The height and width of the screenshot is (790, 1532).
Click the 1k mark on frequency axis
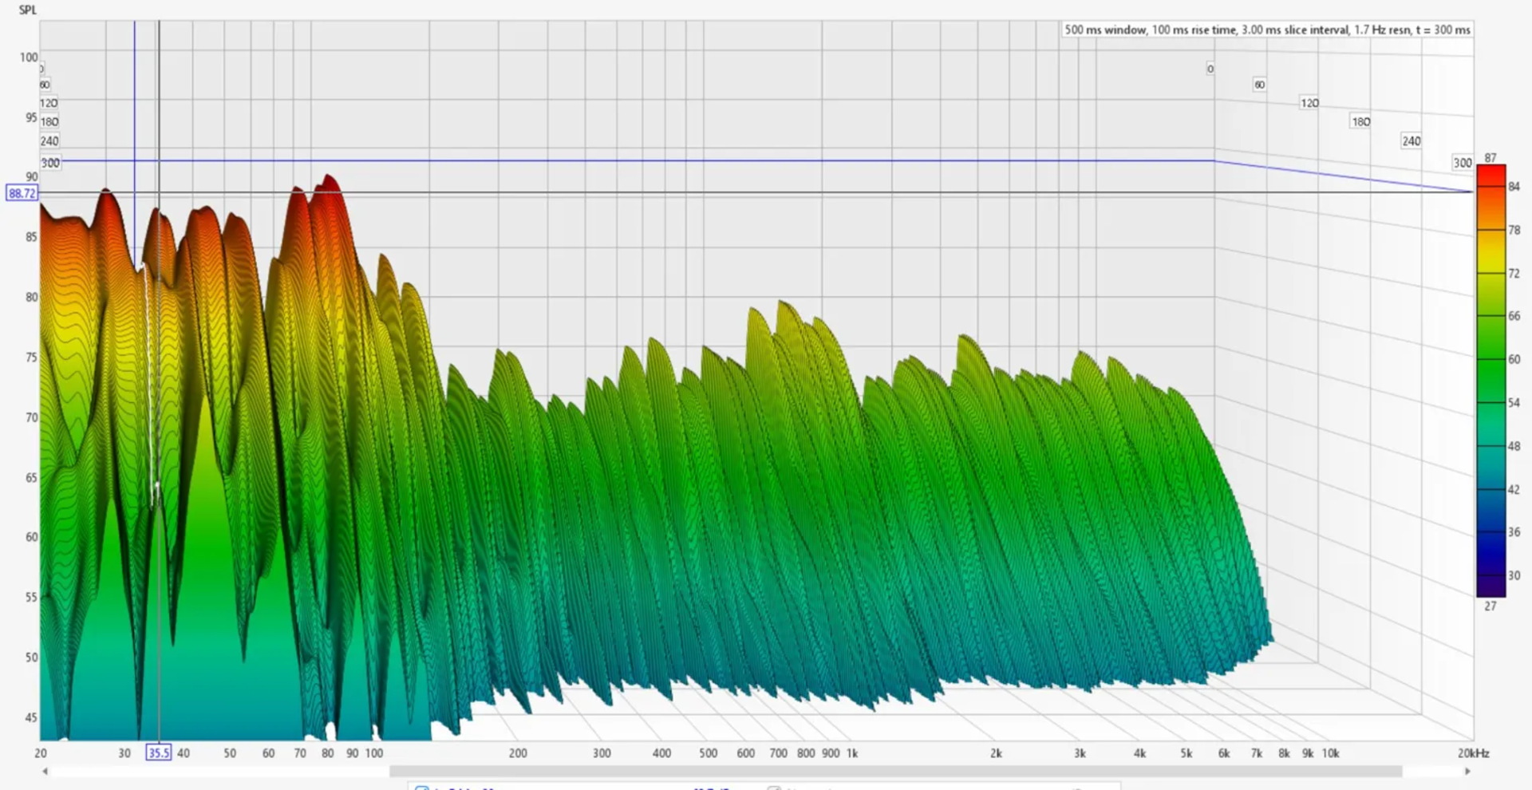(852, 752)
